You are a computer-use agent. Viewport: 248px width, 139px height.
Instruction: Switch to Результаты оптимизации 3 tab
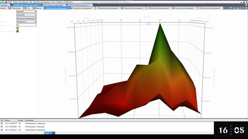pyautogui.click(x=83, y=8)
